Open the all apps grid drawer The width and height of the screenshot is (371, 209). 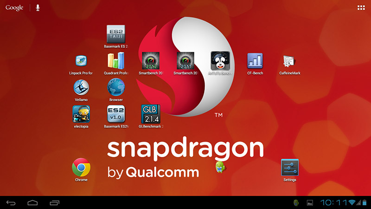point(361,8)
